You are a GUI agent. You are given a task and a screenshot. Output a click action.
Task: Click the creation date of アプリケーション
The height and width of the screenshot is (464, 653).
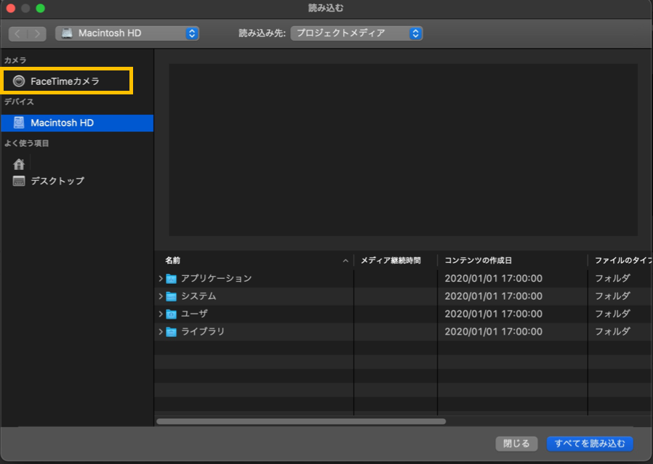[493, 278]
